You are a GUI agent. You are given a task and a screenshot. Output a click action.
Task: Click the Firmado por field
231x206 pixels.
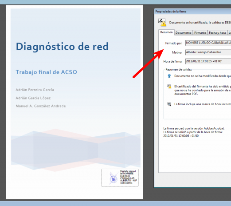pyautogui.click(x=208, y=43)
